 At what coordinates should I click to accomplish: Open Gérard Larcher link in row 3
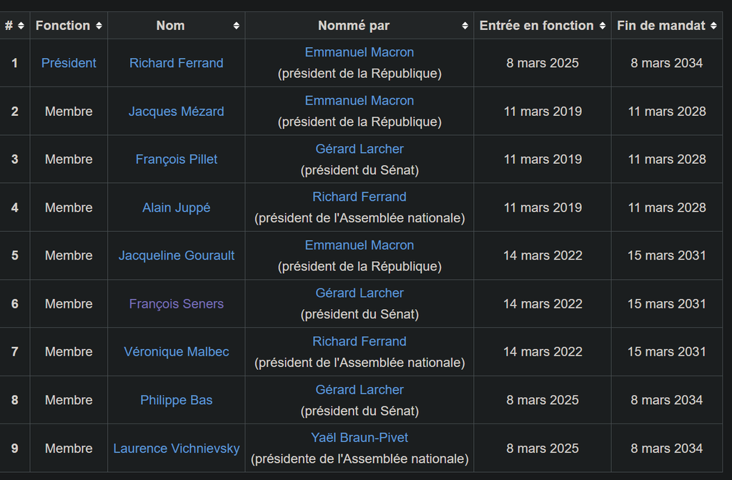tap(360, 149)
